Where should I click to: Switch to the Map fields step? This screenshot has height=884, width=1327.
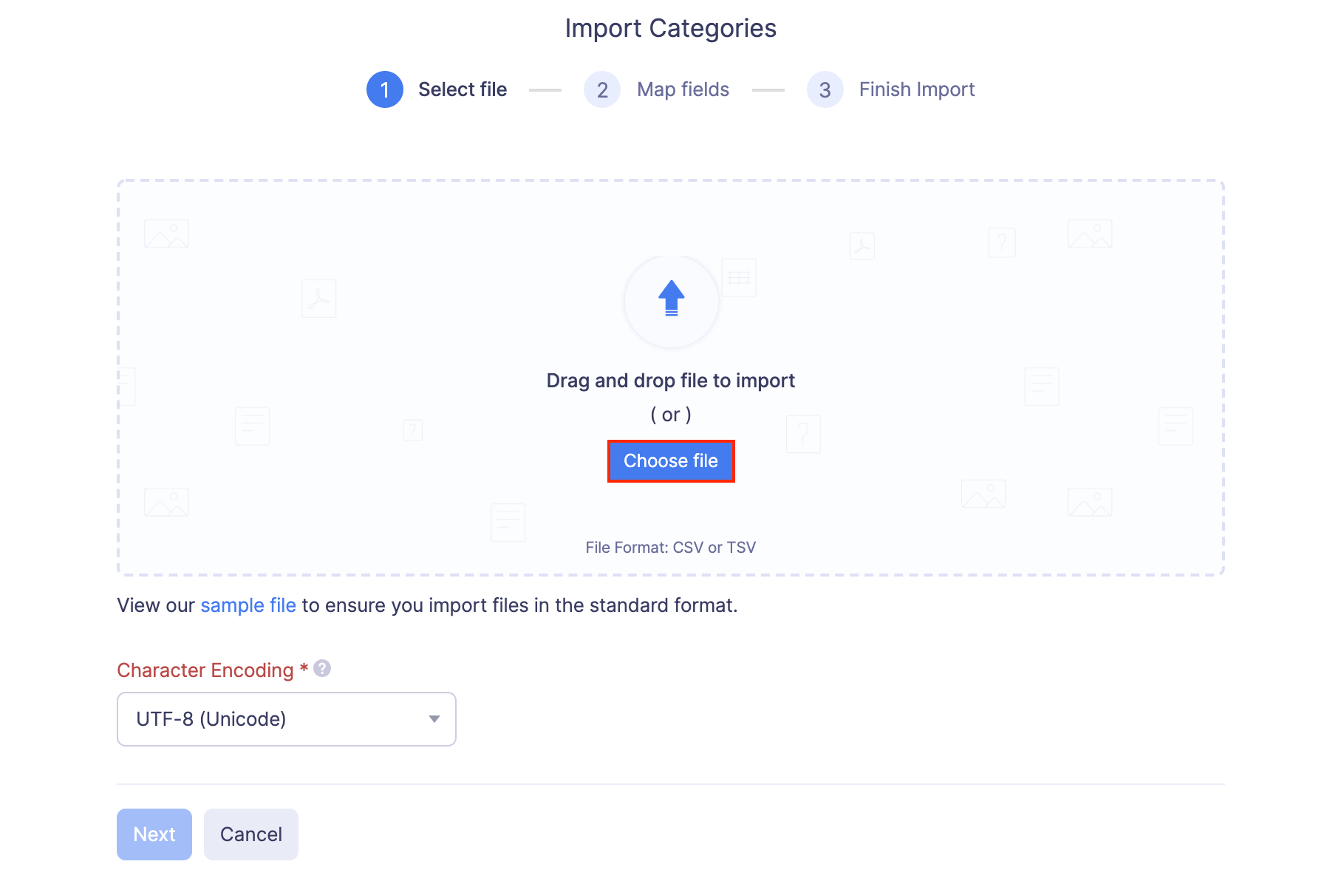(682, 89)
